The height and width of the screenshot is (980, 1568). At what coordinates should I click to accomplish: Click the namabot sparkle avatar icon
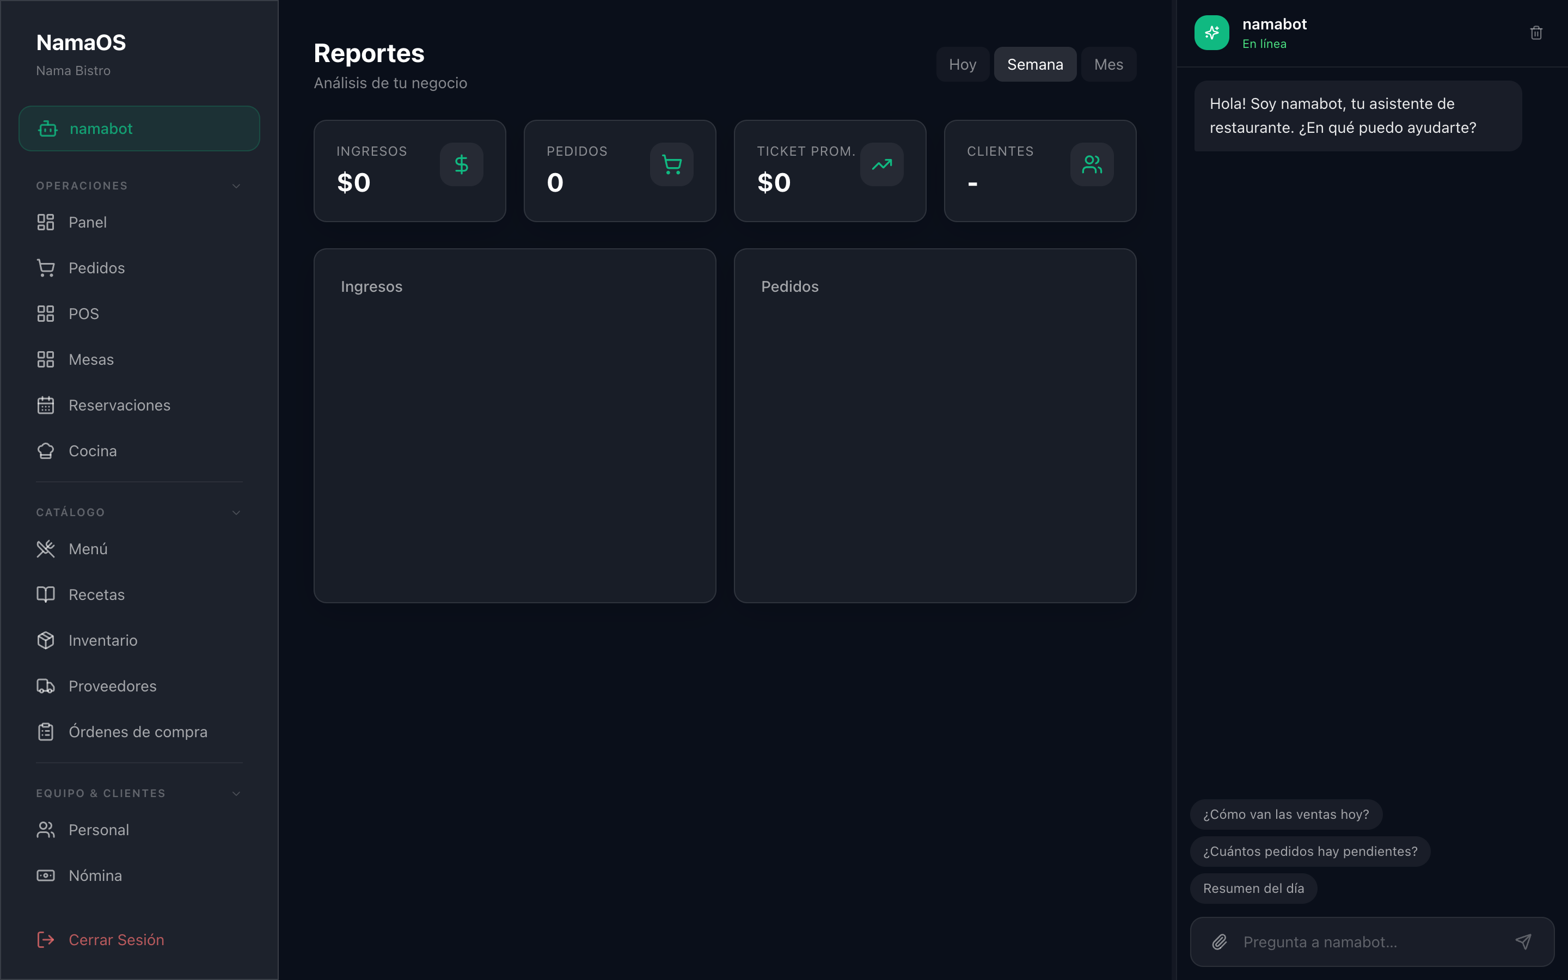(x=1211, y=33)
